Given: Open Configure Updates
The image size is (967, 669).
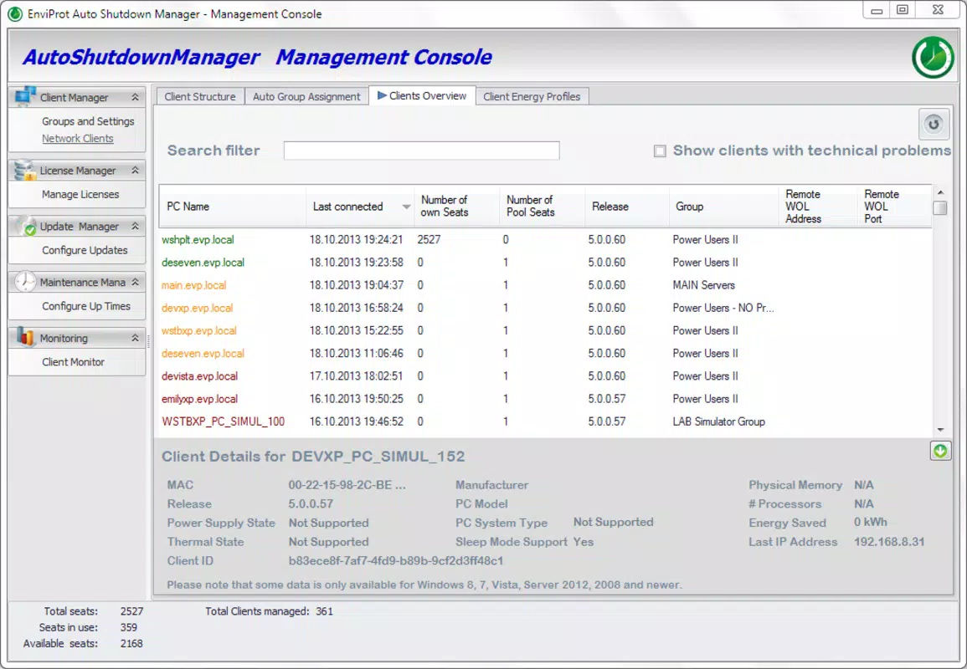Looking at the screenshot, I should click(x=85, y=250).
